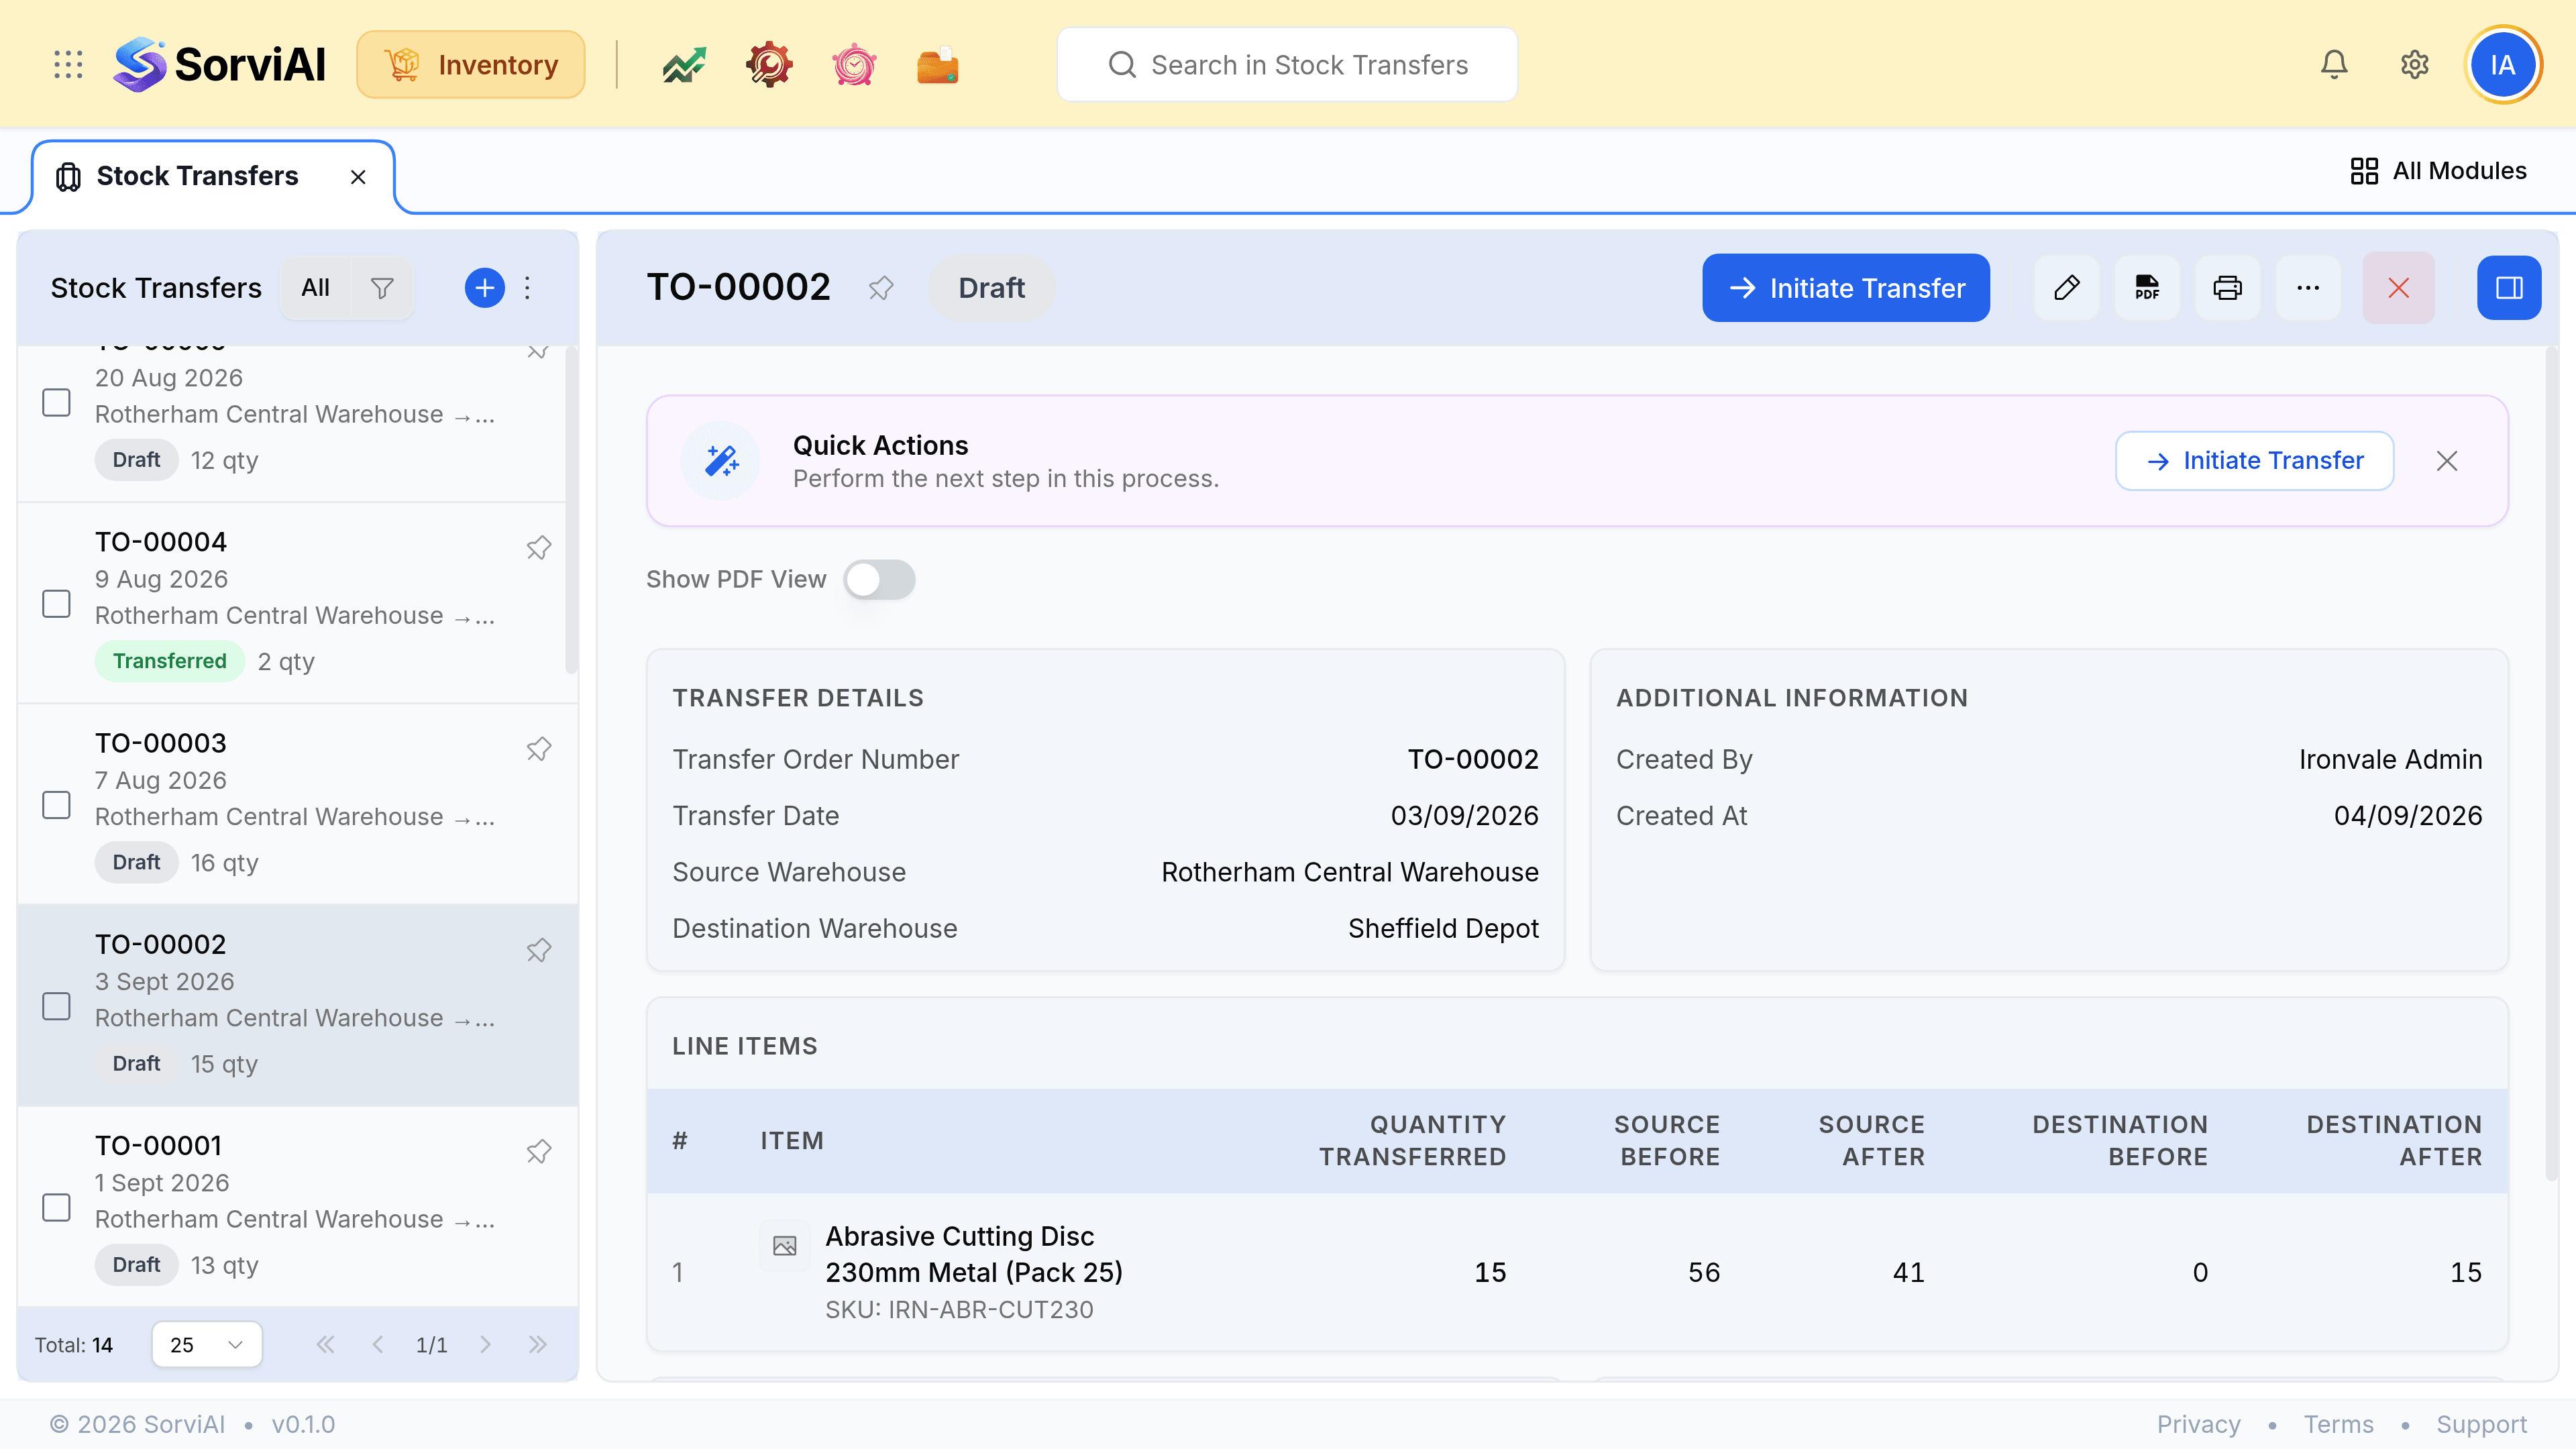Image resolution: width=2576 pixels, height=1449 pixels.
Task: Pin the TO-00002 detail header
Action: (881, 288)
